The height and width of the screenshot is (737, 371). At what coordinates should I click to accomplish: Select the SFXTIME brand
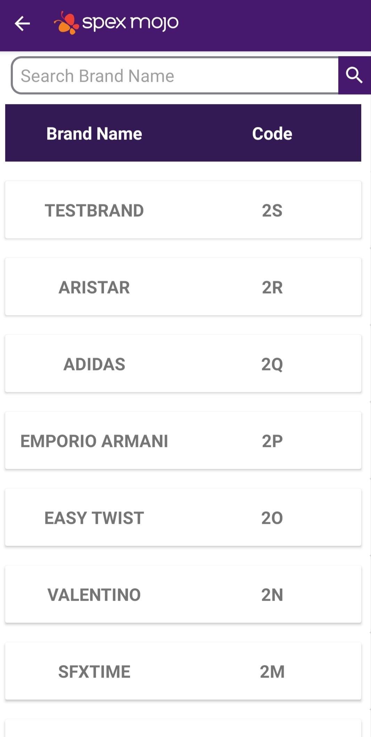tap(183, 671)
